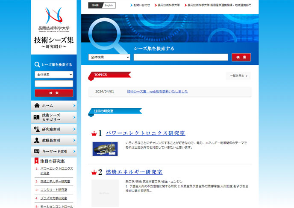Click the red 検索 button in sidebar

pos(54,93)
